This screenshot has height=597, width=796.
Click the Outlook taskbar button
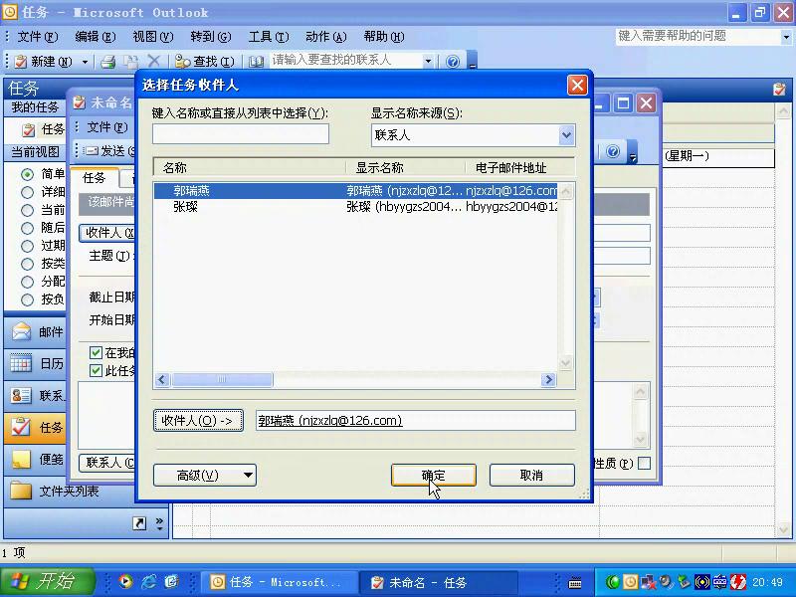[x=279, y=582]
